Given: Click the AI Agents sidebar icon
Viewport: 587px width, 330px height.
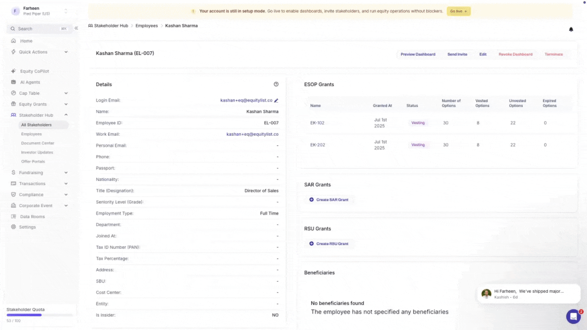Looking at the screenshot, I should point(14,82).
